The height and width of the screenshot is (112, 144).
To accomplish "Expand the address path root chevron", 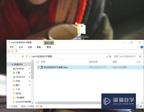I will tap(30, 57).
